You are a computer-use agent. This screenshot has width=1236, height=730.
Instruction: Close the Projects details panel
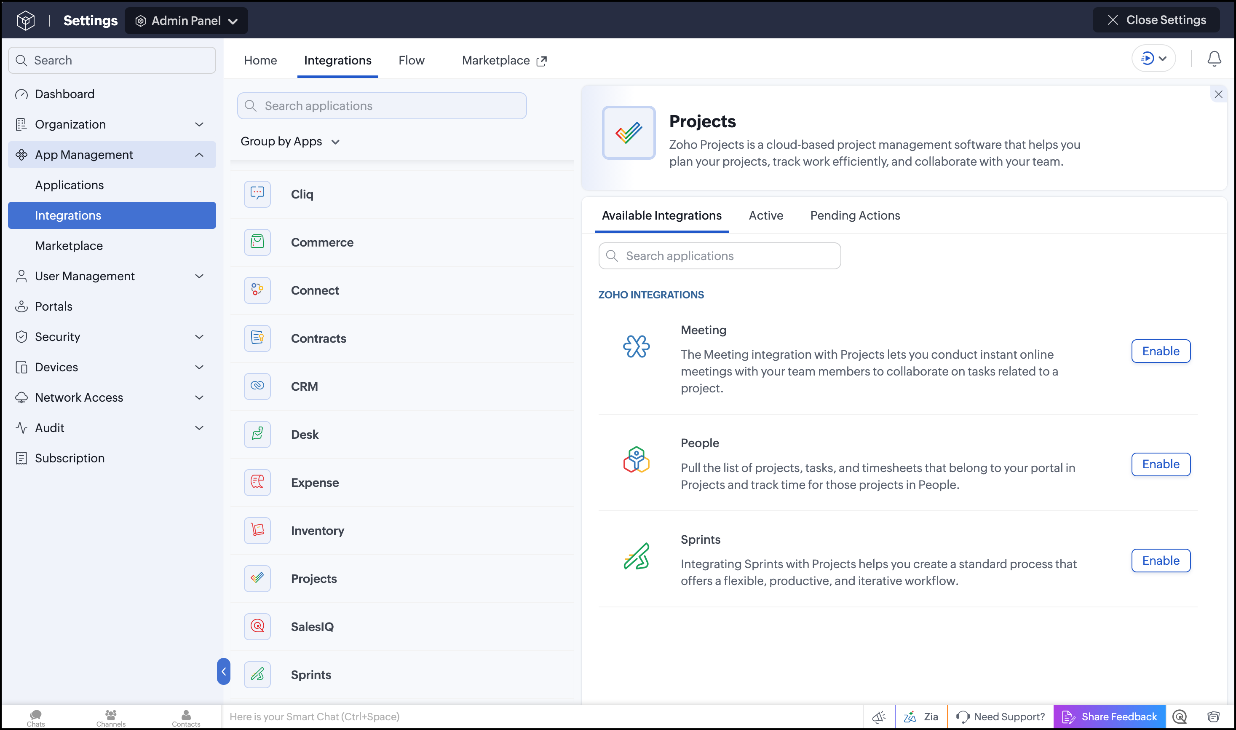(x=1218, y=94)
